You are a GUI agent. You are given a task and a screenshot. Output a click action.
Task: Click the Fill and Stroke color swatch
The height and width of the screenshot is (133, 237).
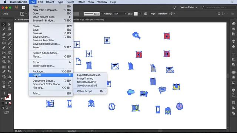pyautogui.click(x=7, y=96)
